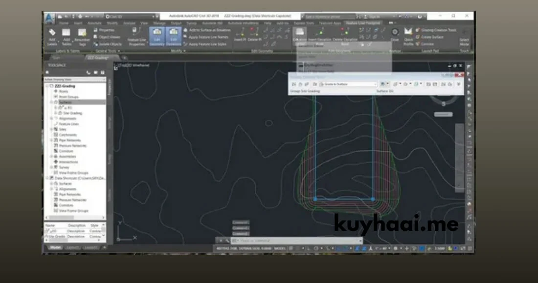This screenshot has height=283, width=538.
Task: Open the Insert ribbon tab
Action: tap(78, 23)
